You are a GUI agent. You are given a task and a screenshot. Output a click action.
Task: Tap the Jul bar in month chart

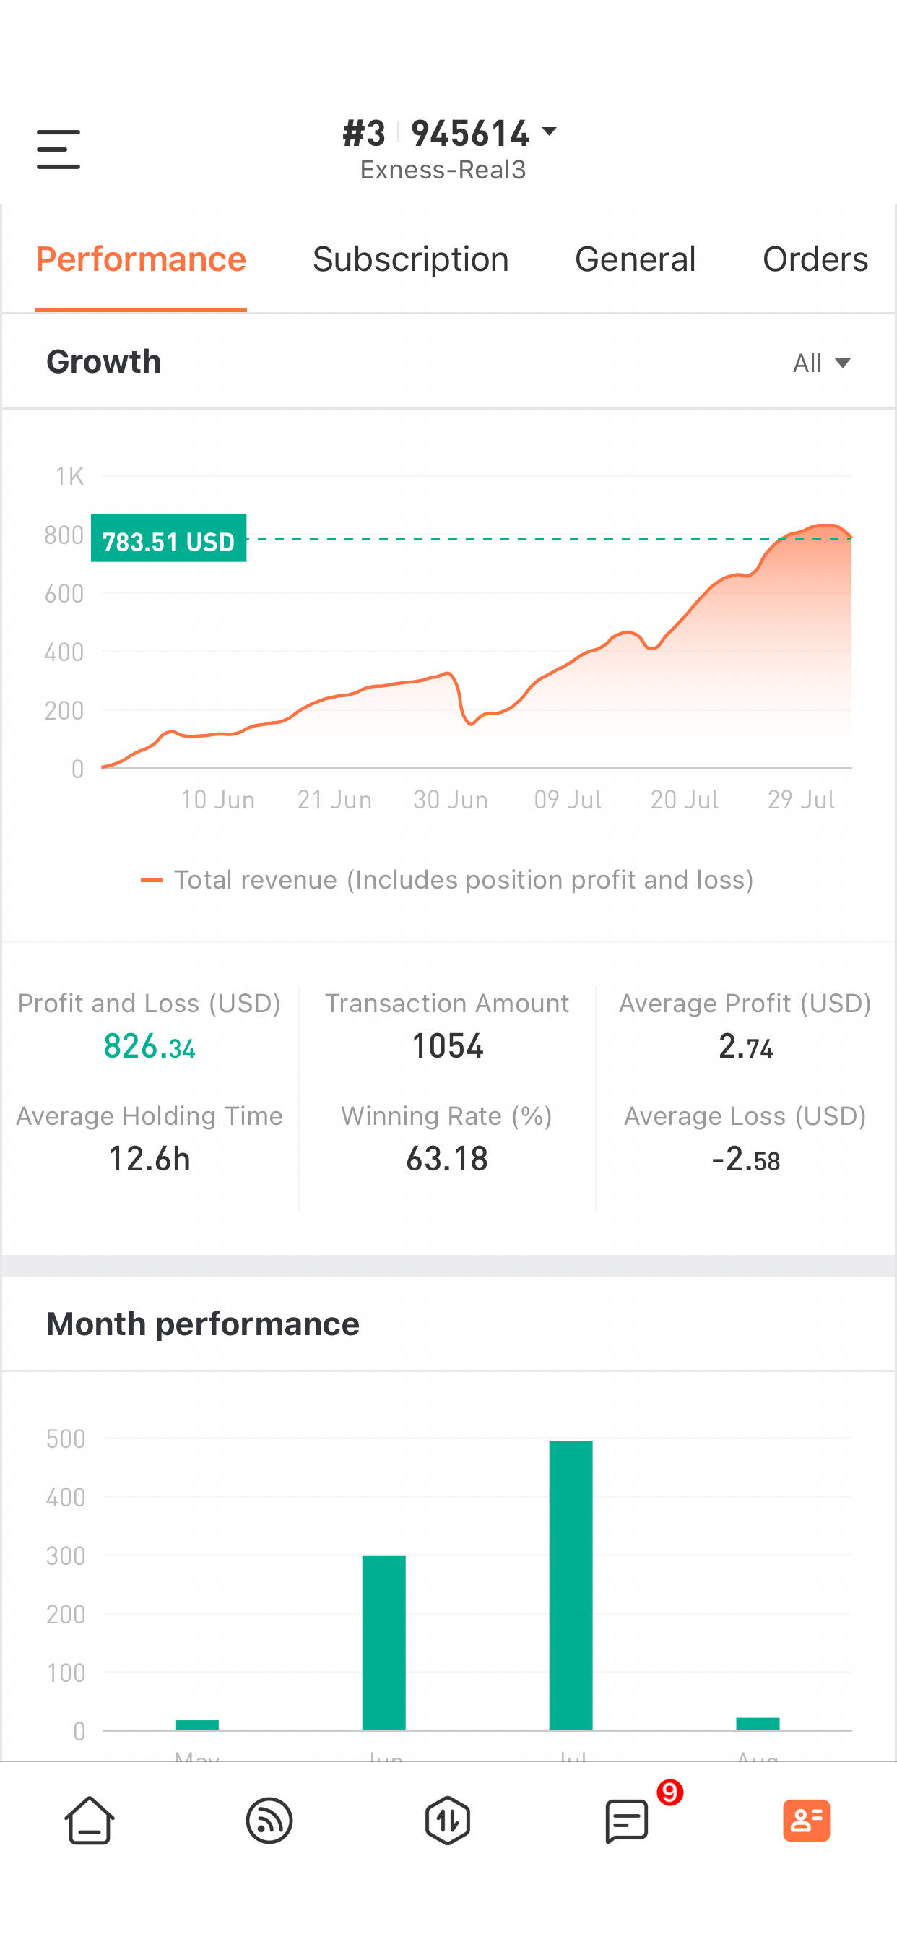tap(571, 1584)
